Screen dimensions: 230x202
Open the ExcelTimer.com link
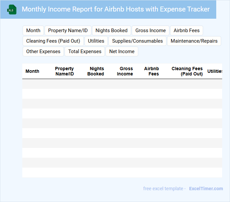coord(206,189)
